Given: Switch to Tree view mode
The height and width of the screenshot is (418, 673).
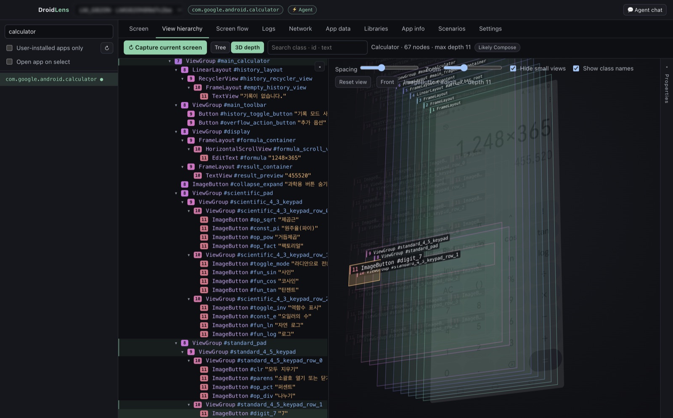Looking at the screenshot, I should (220, 48).
